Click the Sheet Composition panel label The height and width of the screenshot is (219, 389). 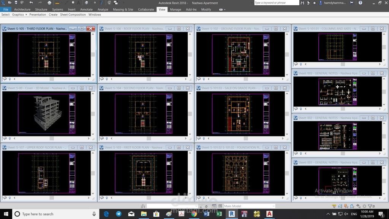[x=73, y=15]
